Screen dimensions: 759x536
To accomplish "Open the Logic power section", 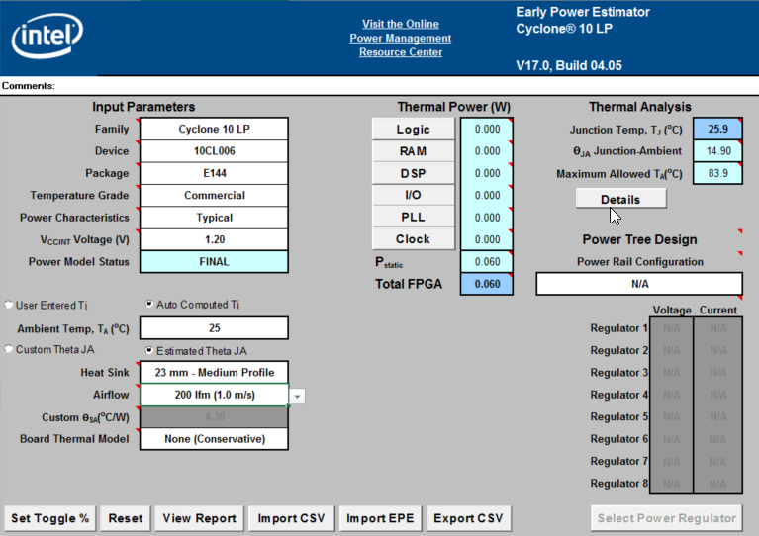I will 413,130.
